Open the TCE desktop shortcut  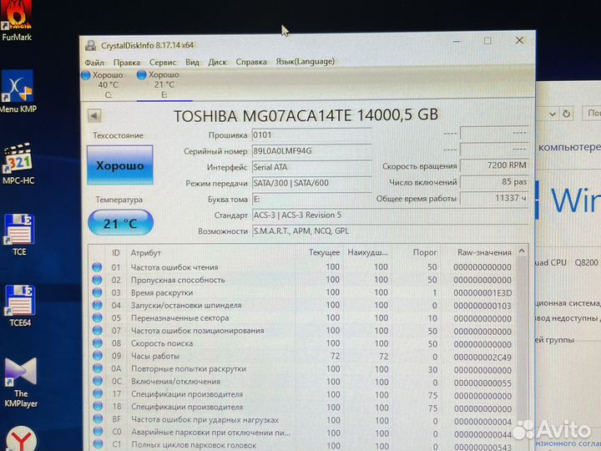tap(19, 235)
